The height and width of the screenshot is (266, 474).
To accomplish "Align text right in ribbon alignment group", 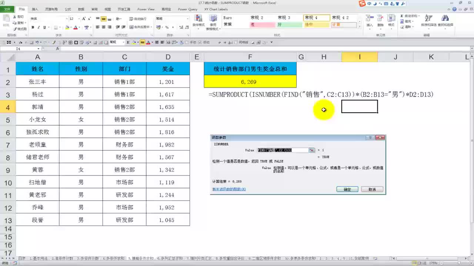I will (x=110, y=27).
